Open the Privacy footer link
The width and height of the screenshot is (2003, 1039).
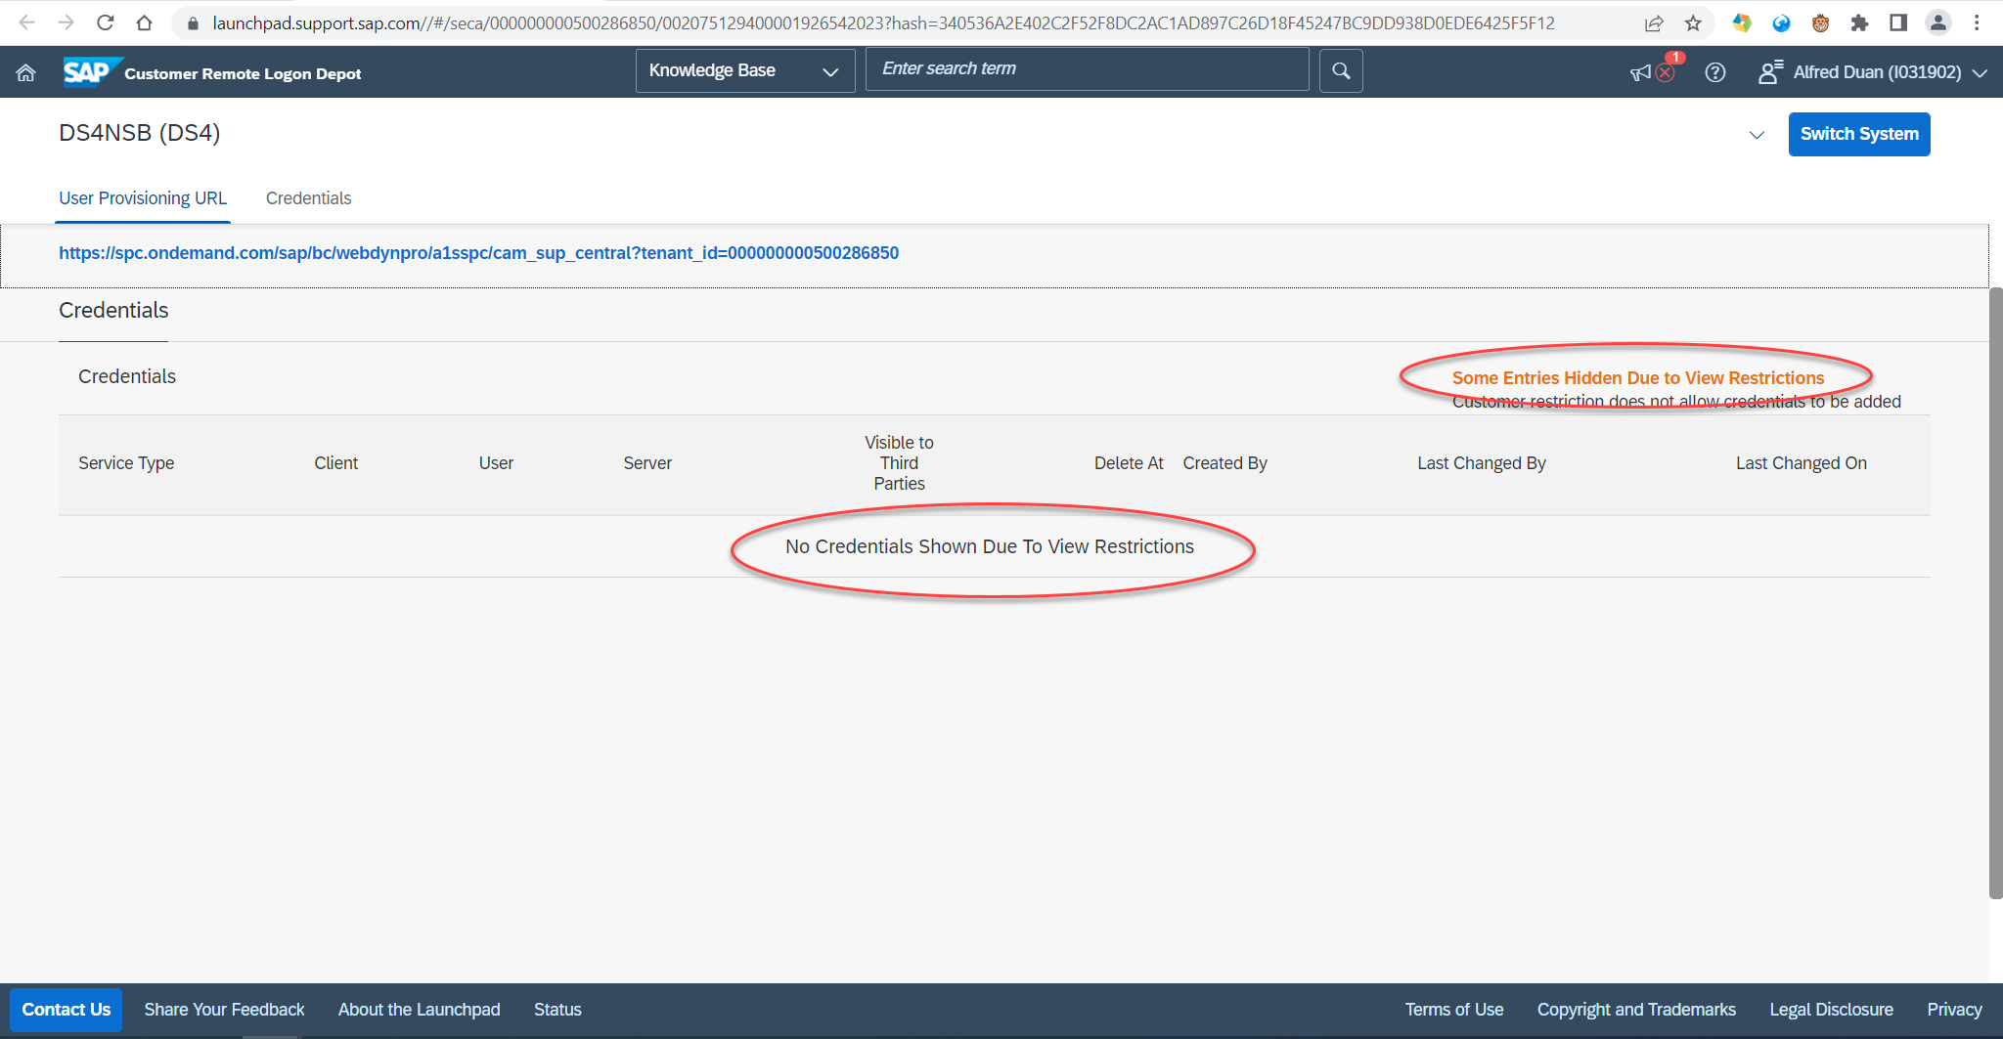pos(1954,1010)
